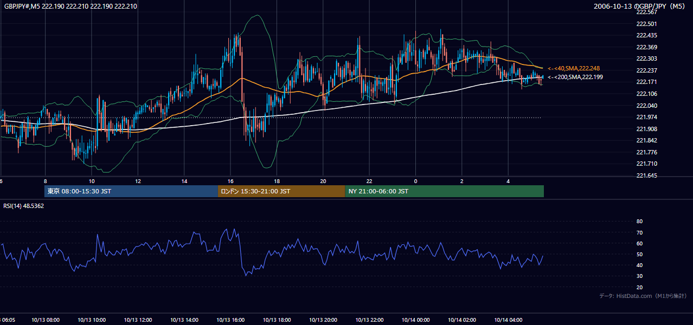
Task: Click price axis value 222.303
Action: click(646, 58)
